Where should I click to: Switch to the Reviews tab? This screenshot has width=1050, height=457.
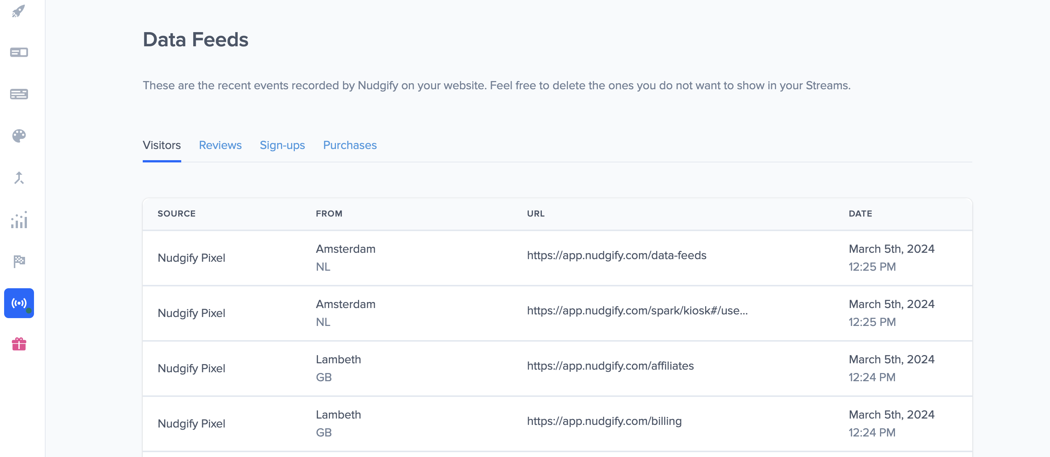click(220, 145)
